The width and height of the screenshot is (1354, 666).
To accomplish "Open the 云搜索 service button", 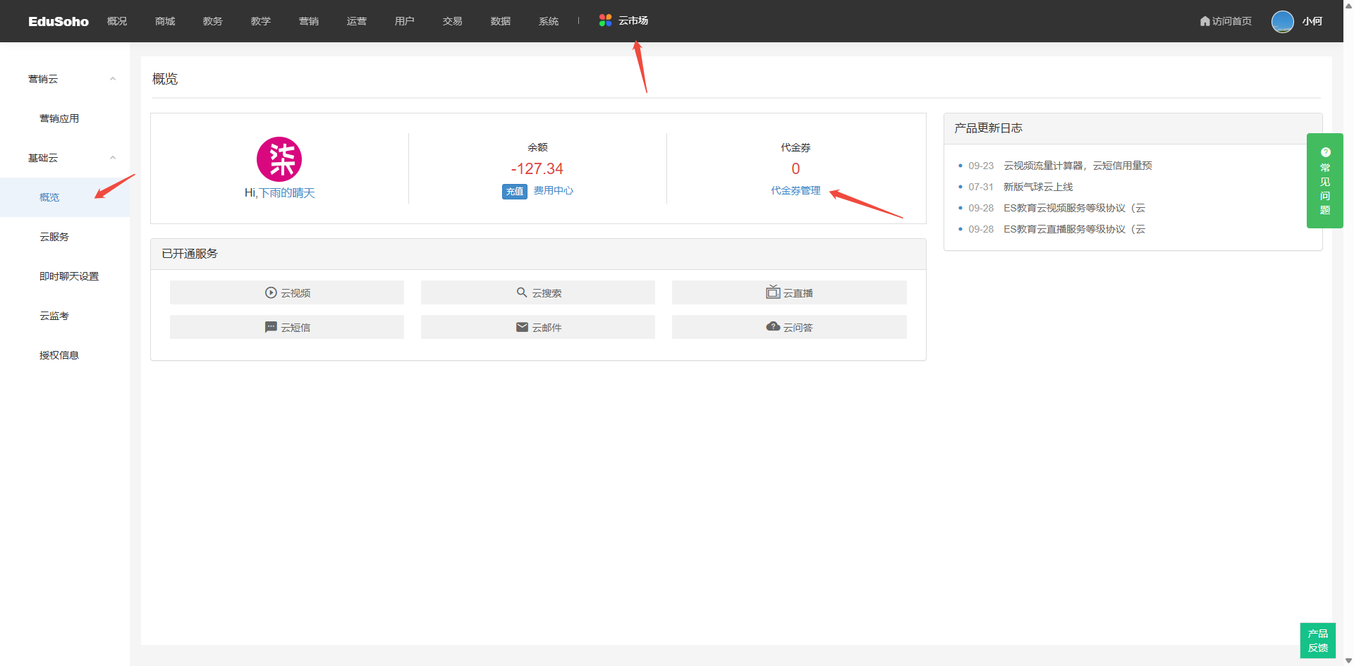I will [x=538, y=292].
